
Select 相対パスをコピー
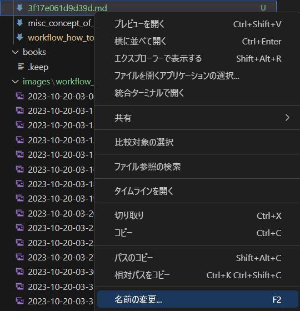[x=198, y=275]
